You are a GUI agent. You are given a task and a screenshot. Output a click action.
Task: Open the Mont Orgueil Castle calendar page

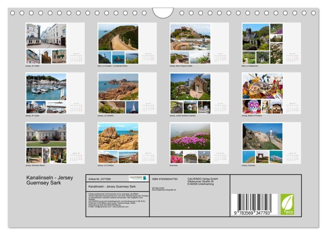coord(199,43)
